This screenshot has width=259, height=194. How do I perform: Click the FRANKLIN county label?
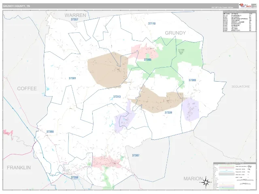click(19, 168)
